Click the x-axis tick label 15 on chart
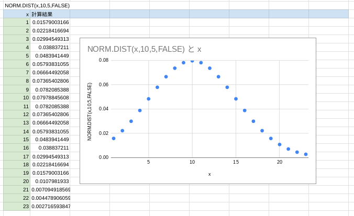 236,162
